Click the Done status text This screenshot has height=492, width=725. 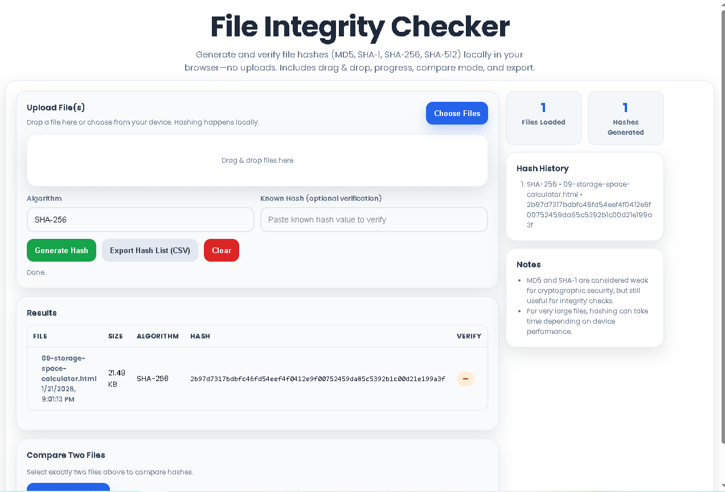[x=36, y=272]
